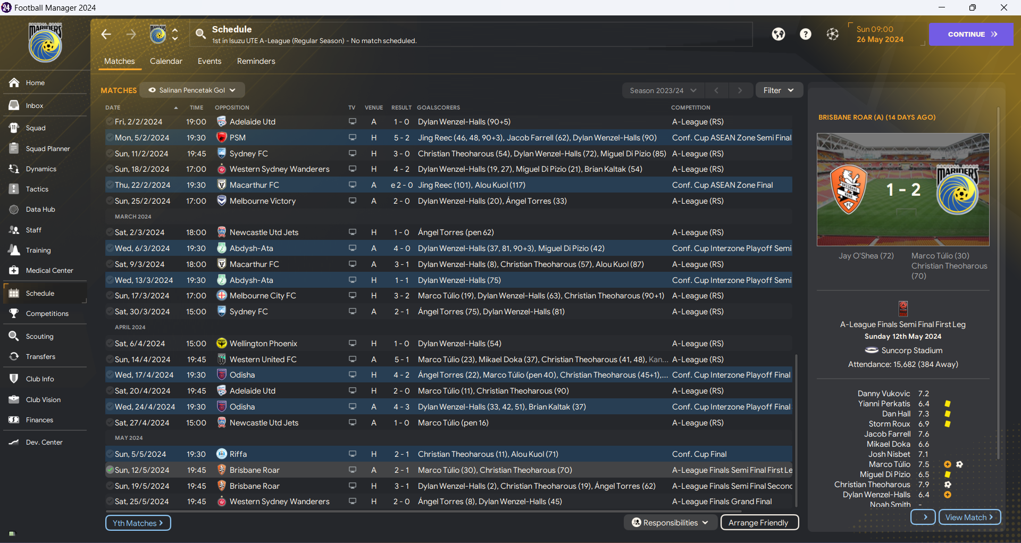Go back with the left arrow
The image size is (1021, 543).
coord(106,34)
